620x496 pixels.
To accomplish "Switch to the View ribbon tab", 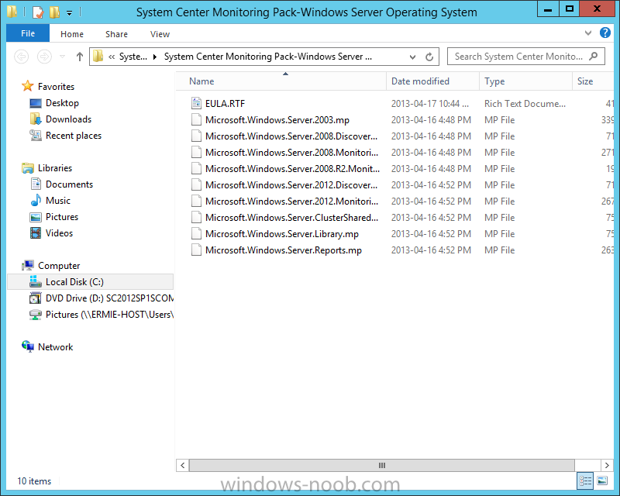I will (160, 34).
